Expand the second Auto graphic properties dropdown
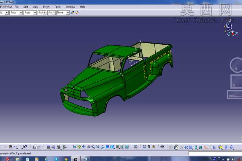This screenshot has height=161, width=242. (35, 13)
